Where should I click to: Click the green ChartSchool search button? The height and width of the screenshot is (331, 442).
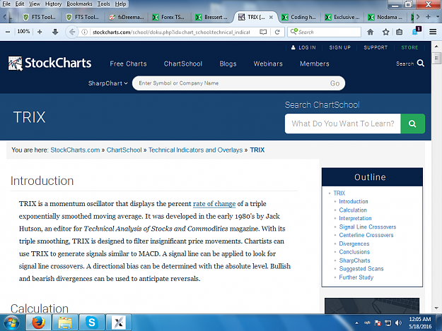tap(412, 124)
